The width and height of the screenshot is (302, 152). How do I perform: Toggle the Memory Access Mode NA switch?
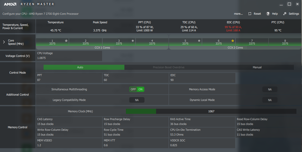(x=270, y=89)
